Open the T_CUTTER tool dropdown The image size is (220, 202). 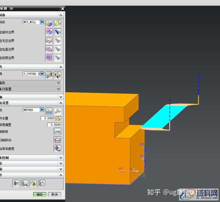coord(42,74)
